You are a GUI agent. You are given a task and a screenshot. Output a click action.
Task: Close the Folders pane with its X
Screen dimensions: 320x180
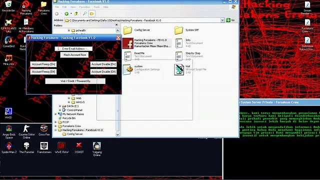tap(116, 25)
